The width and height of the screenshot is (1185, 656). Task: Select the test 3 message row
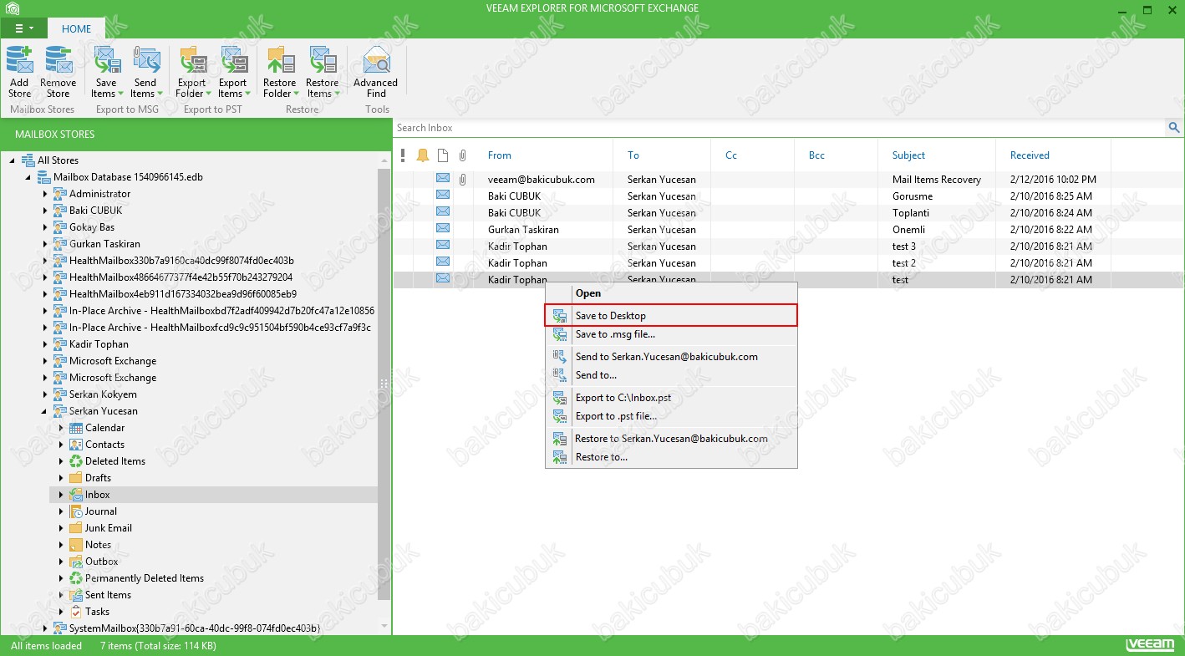788,247
